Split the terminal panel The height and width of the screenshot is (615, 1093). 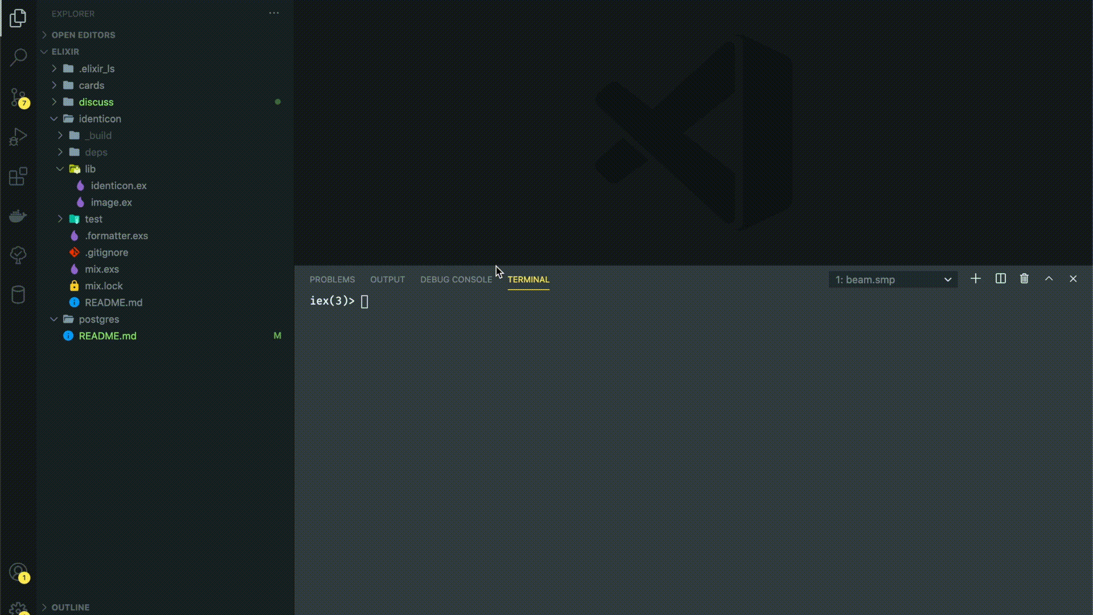1000,279
